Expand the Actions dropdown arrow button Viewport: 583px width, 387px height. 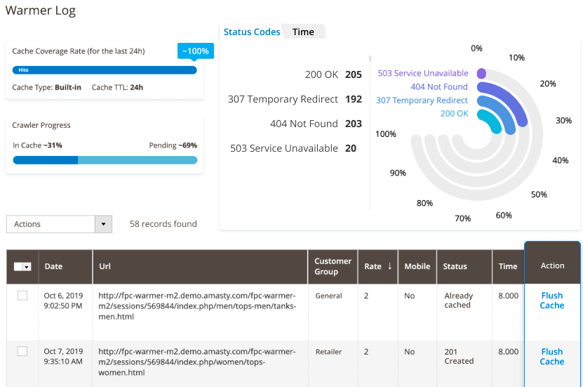coord(104,224)
